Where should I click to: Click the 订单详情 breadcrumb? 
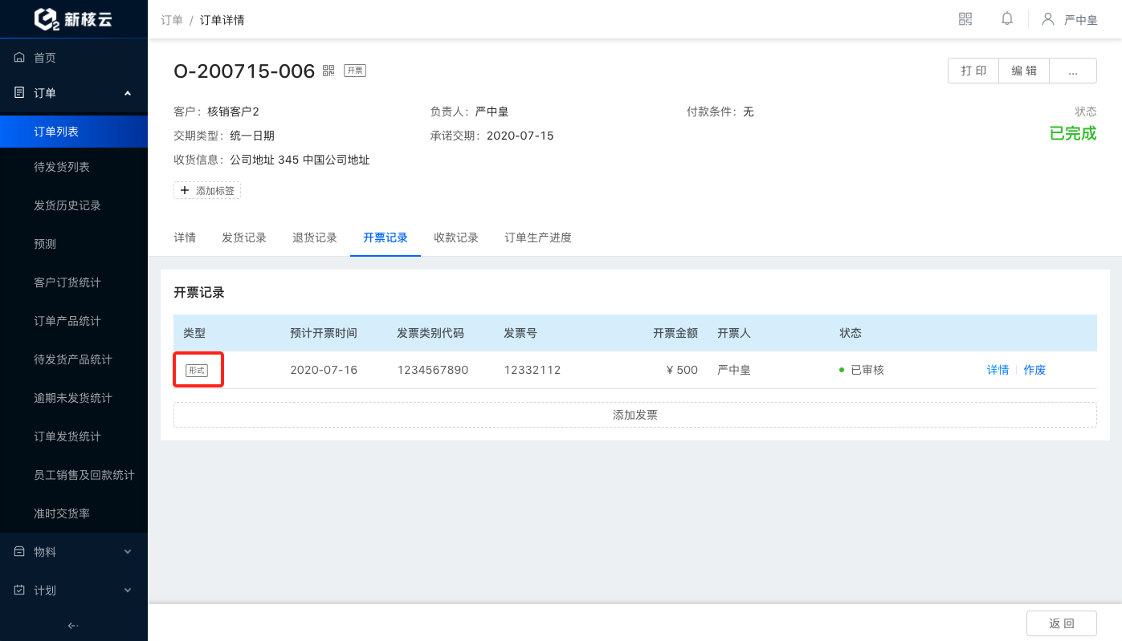coord(222,19)
